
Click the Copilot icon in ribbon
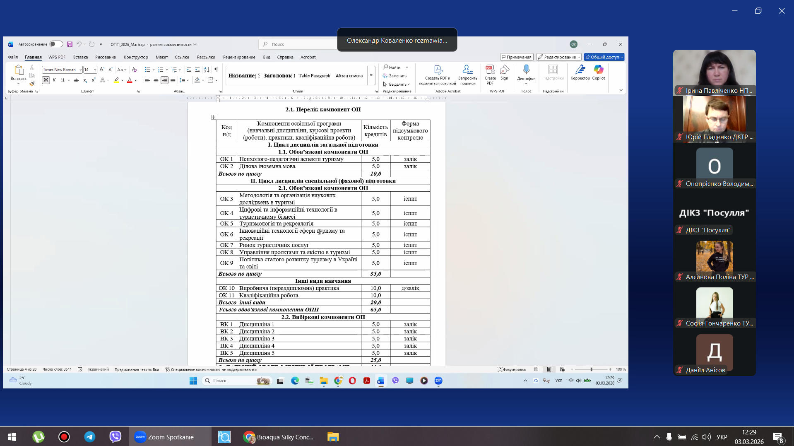click(598, 72)
